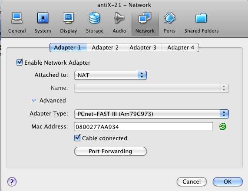This screenshot has width=248, height=191.
Task: Click into the Mac Address field
Action: [x=143, y=126]
